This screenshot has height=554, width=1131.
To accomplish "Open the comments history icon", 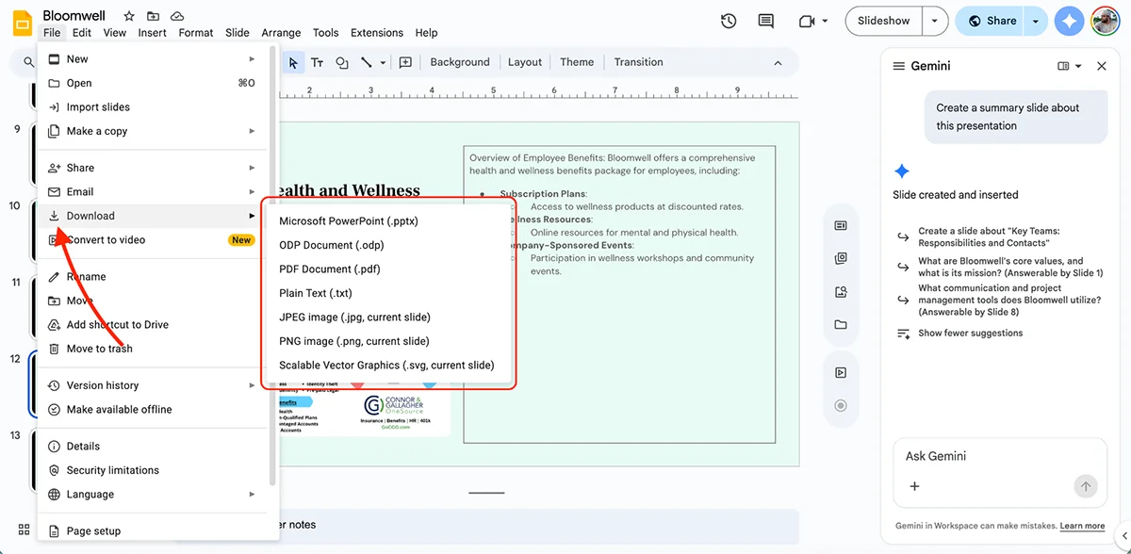I will coord(766,21).
